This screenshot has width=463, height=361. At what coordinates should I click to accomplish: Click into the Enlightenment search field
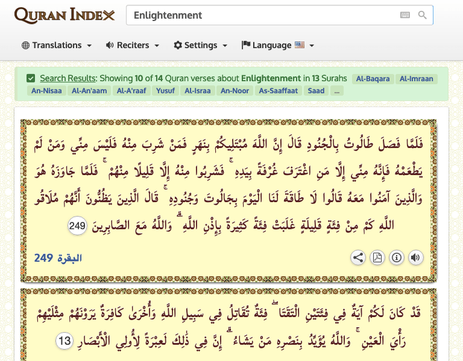tap(259, 15)
